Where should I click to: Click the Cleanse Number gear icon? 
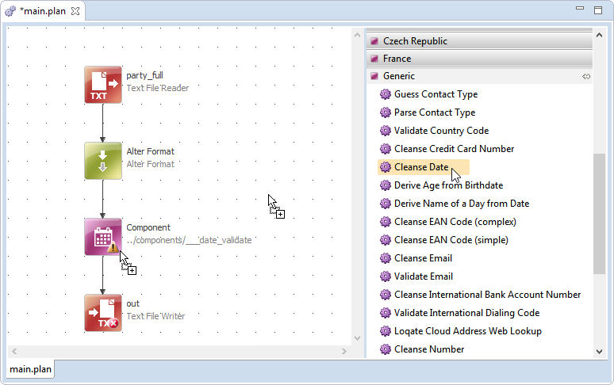pyautogui.click(x=386, y=349)
